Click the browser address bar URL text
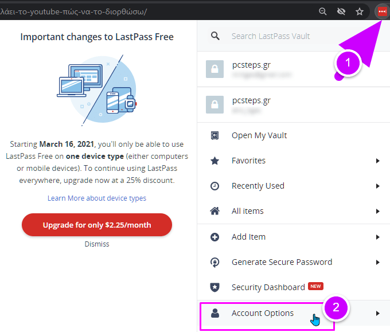This screenshot has width=390, height=332. click(73, 11)
